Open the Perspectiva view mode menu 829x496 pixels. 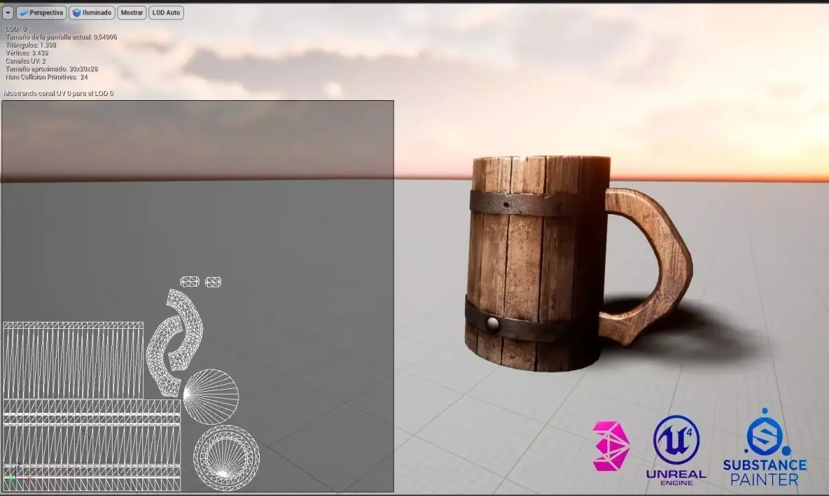(41, 12)
